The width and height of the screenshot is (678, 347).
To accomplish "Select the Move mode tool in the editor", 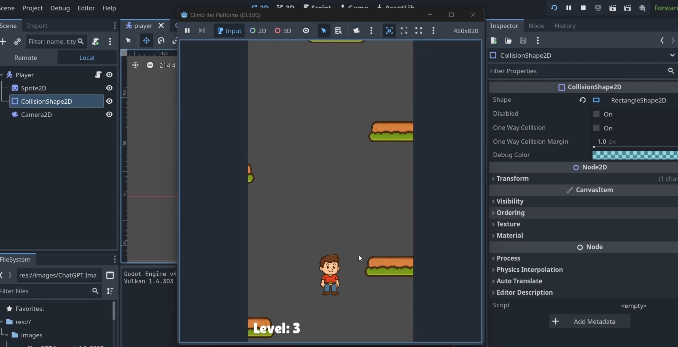I will click(x=146, y=41).
